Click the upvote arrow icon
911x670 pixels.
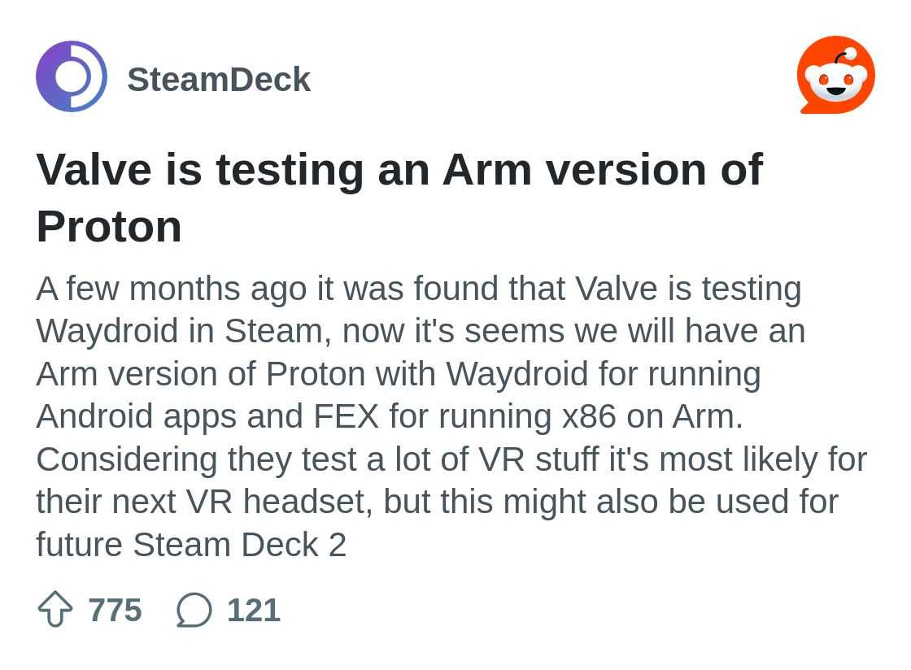(55, 609)
